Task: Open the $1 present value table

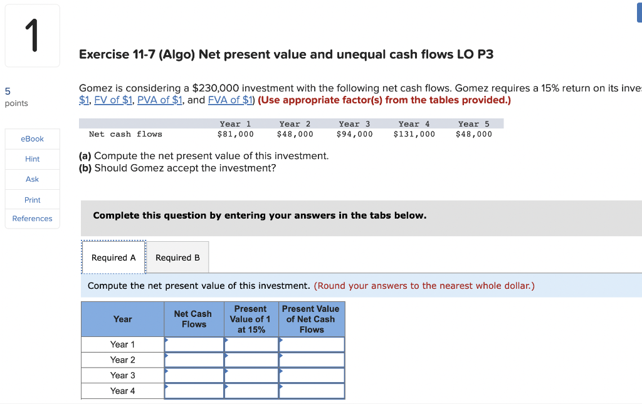Action: [x=82, y=100]
